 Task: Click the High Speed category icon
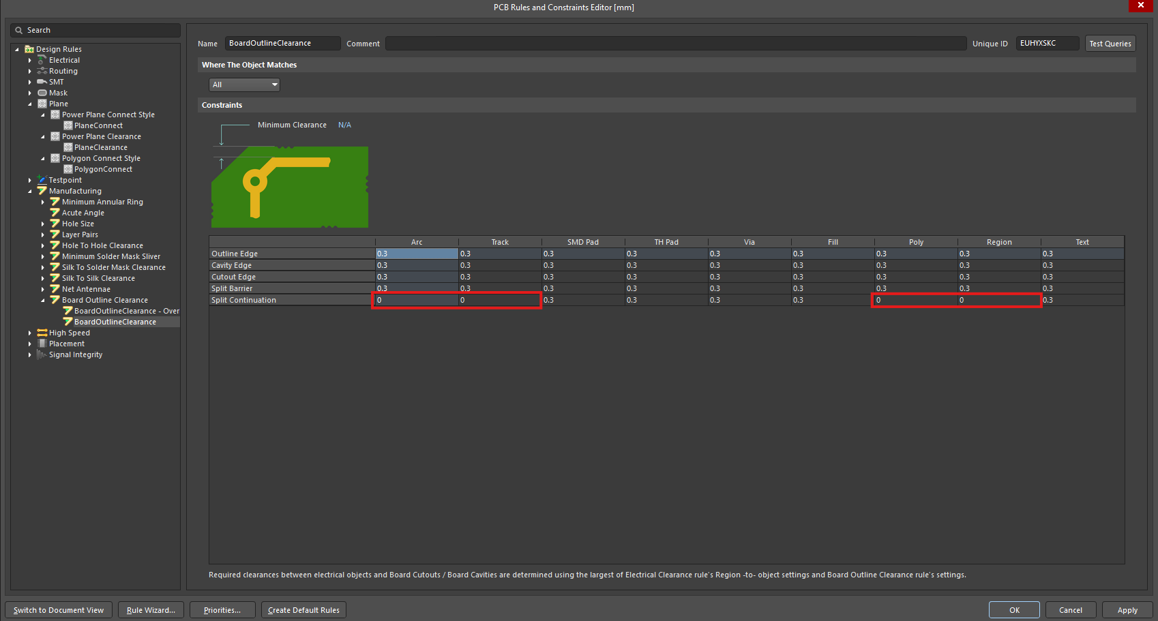42,333
